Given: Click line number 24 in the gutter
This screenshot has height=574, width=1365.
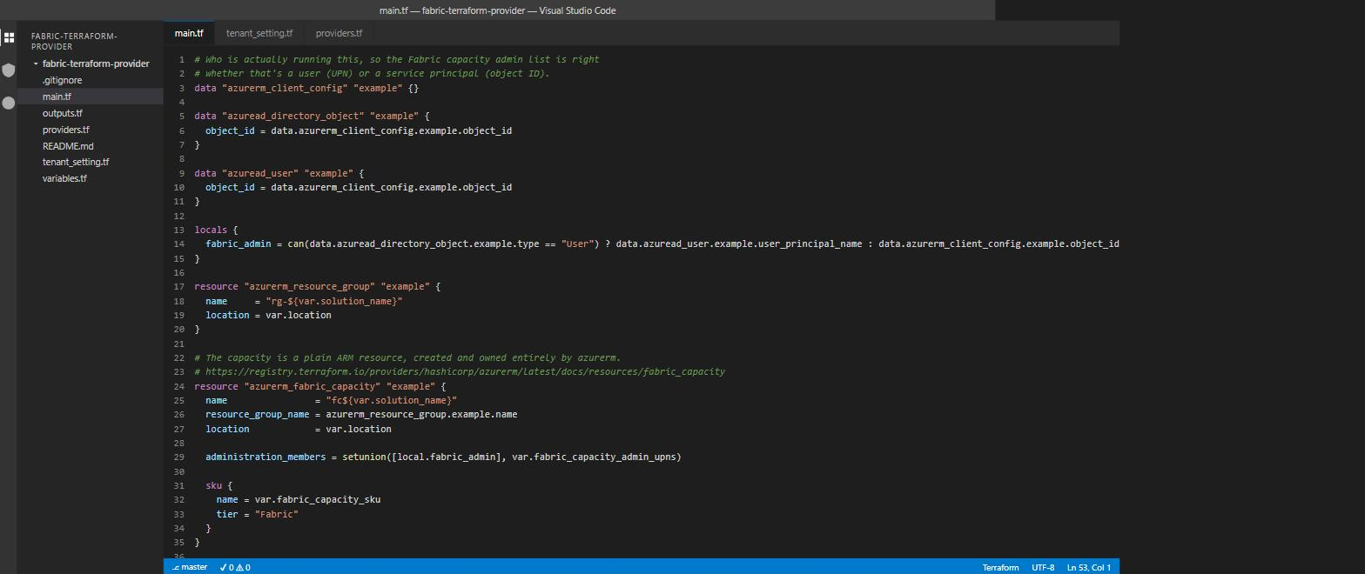Looking at the screenshot, I should (x=178, y=386).
